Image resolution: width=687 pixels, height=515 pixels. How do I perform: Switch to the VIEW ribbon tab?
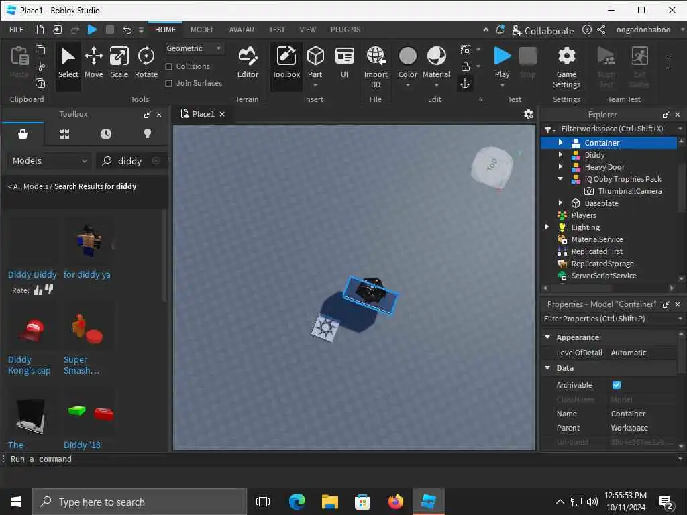(x=307, y=30)
